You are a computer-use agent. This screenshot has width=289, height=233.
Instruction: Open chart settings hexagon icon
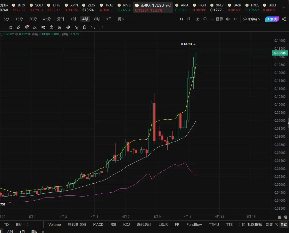228,19
